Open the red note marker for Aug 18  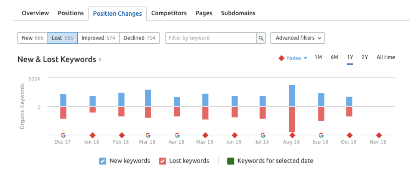click(292, 135)
